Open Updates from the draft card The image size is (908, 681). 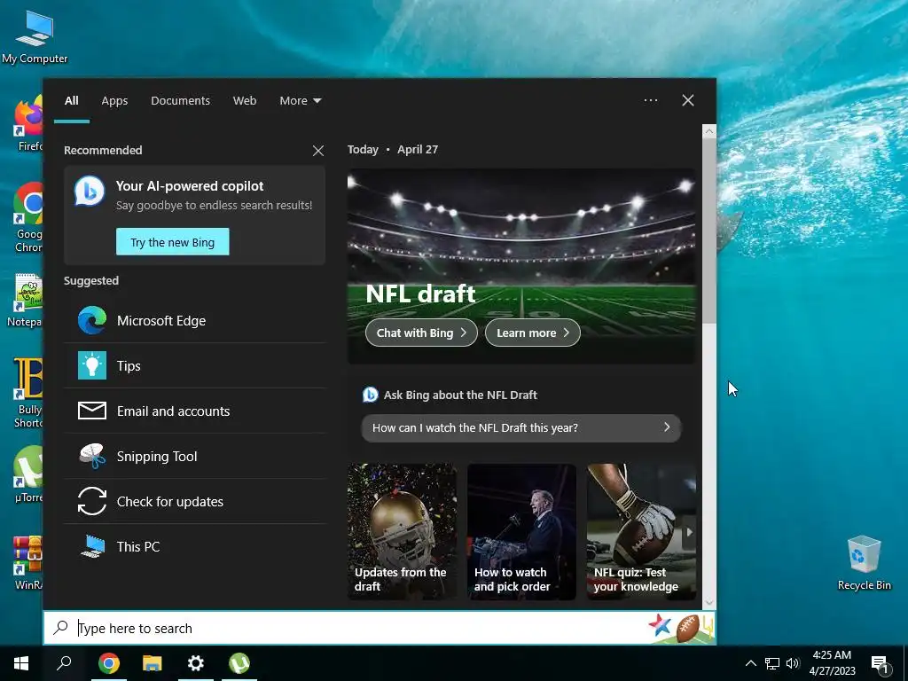pyautogui.click(x=402, y=531)
